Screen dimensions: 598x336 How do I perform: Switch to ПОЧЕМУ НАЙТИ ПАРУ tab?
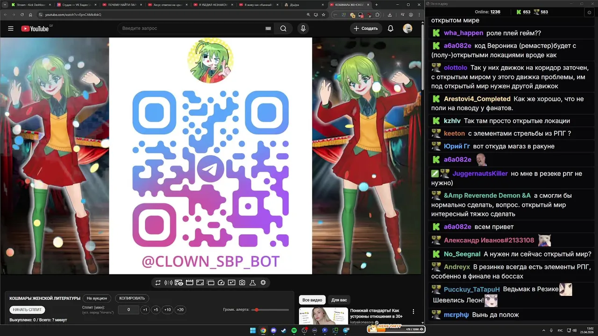click(121, 5)
